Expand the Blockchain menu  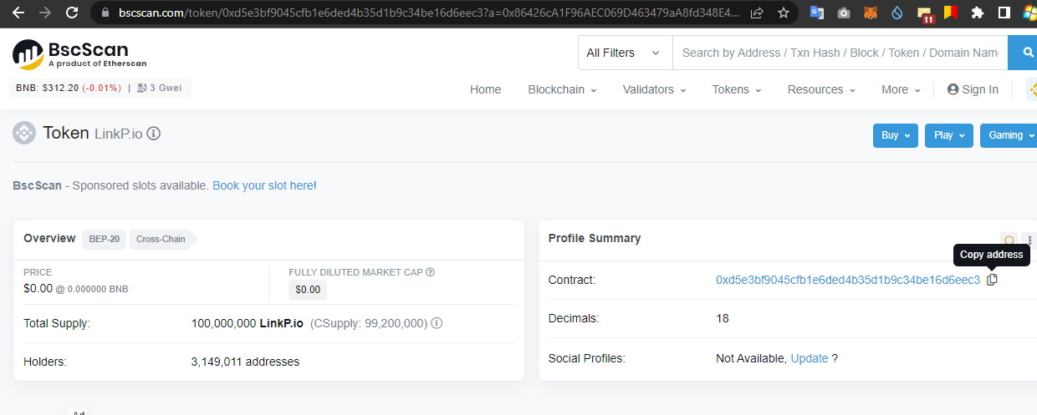pos(562,89)
